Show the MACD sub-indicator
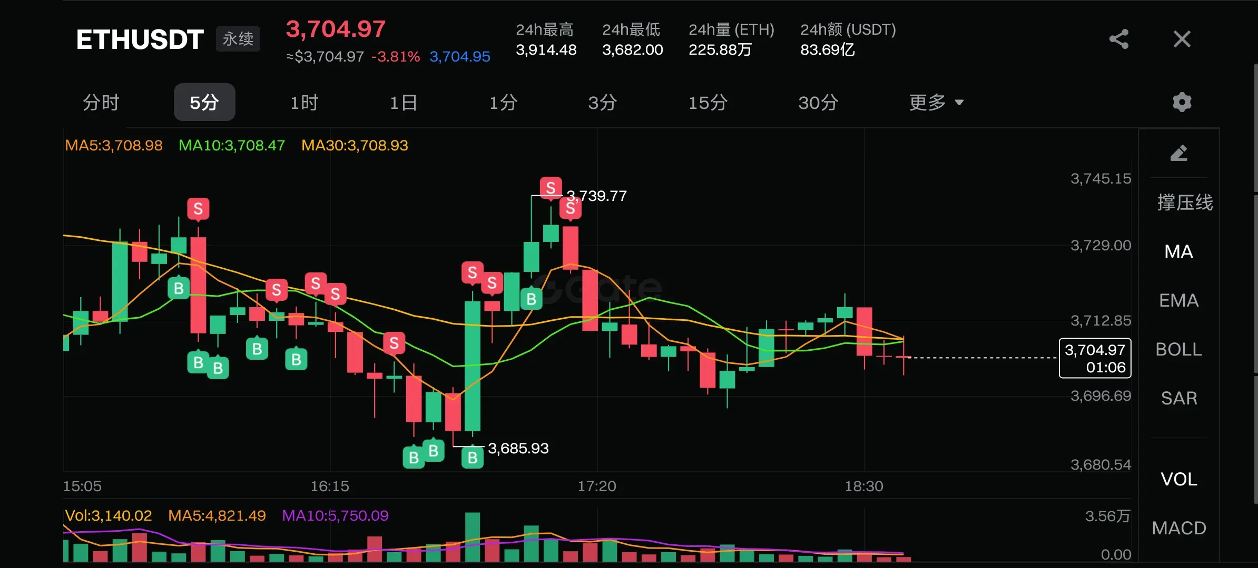Image resolution: width=1258 pixels, height=568 pixels. click(1178, 528)
